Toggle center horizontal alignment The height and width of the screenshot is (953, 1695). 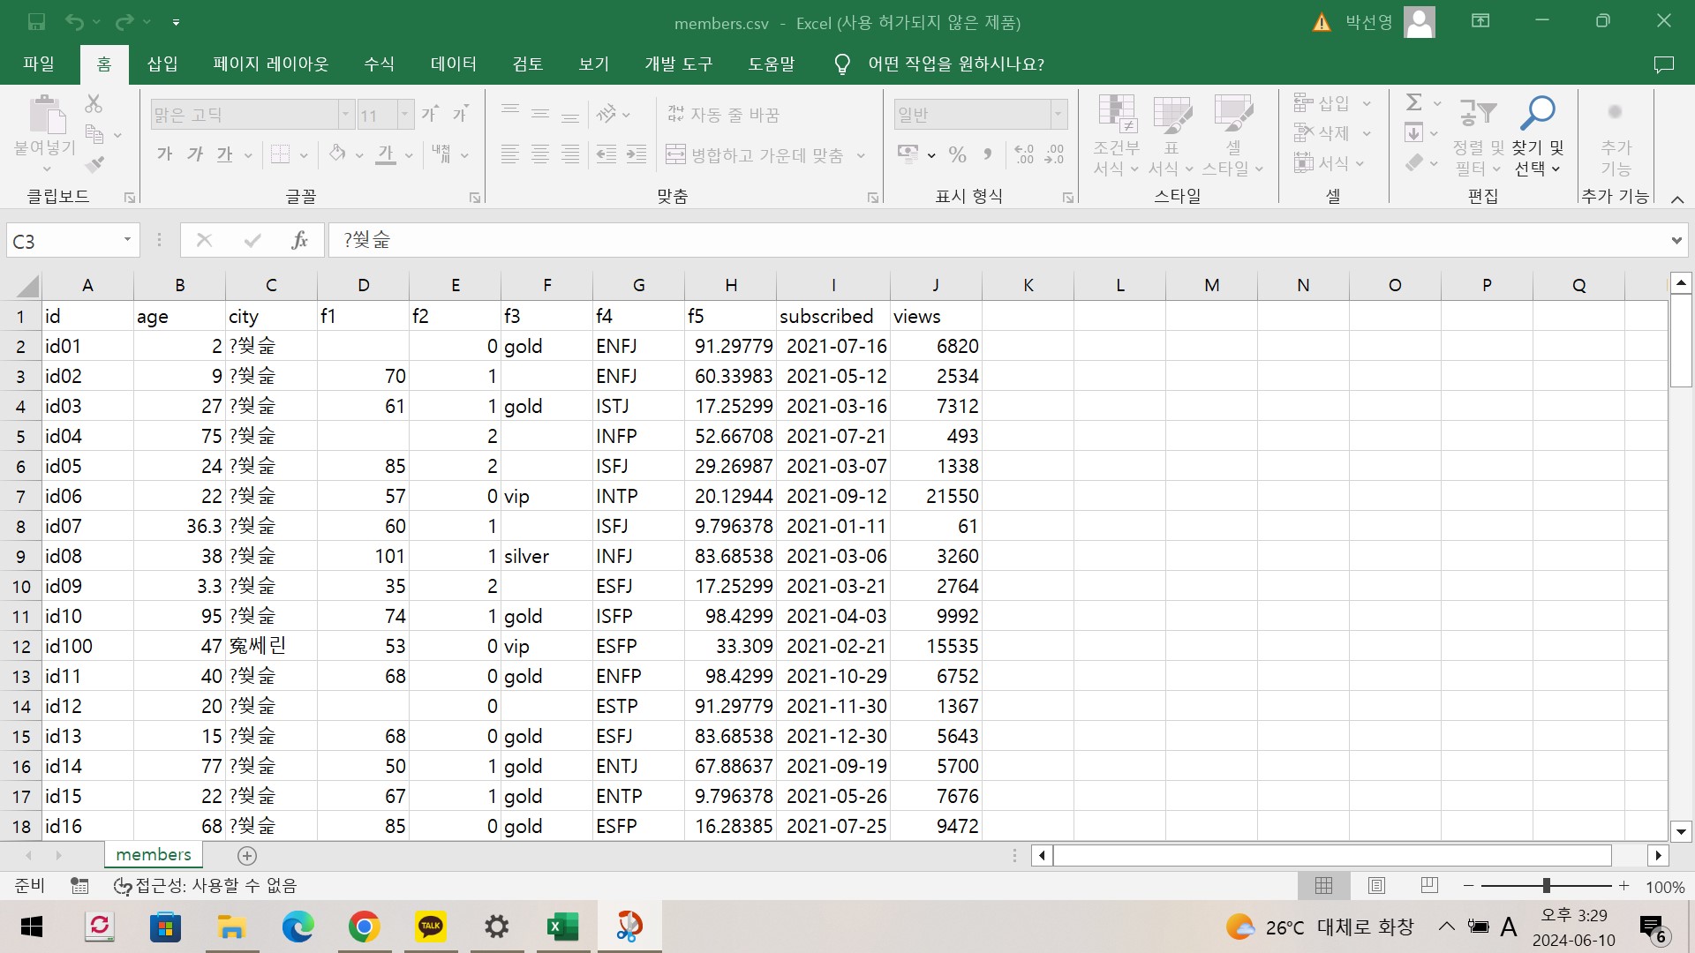pyautogui.click(x=540, y=155)
